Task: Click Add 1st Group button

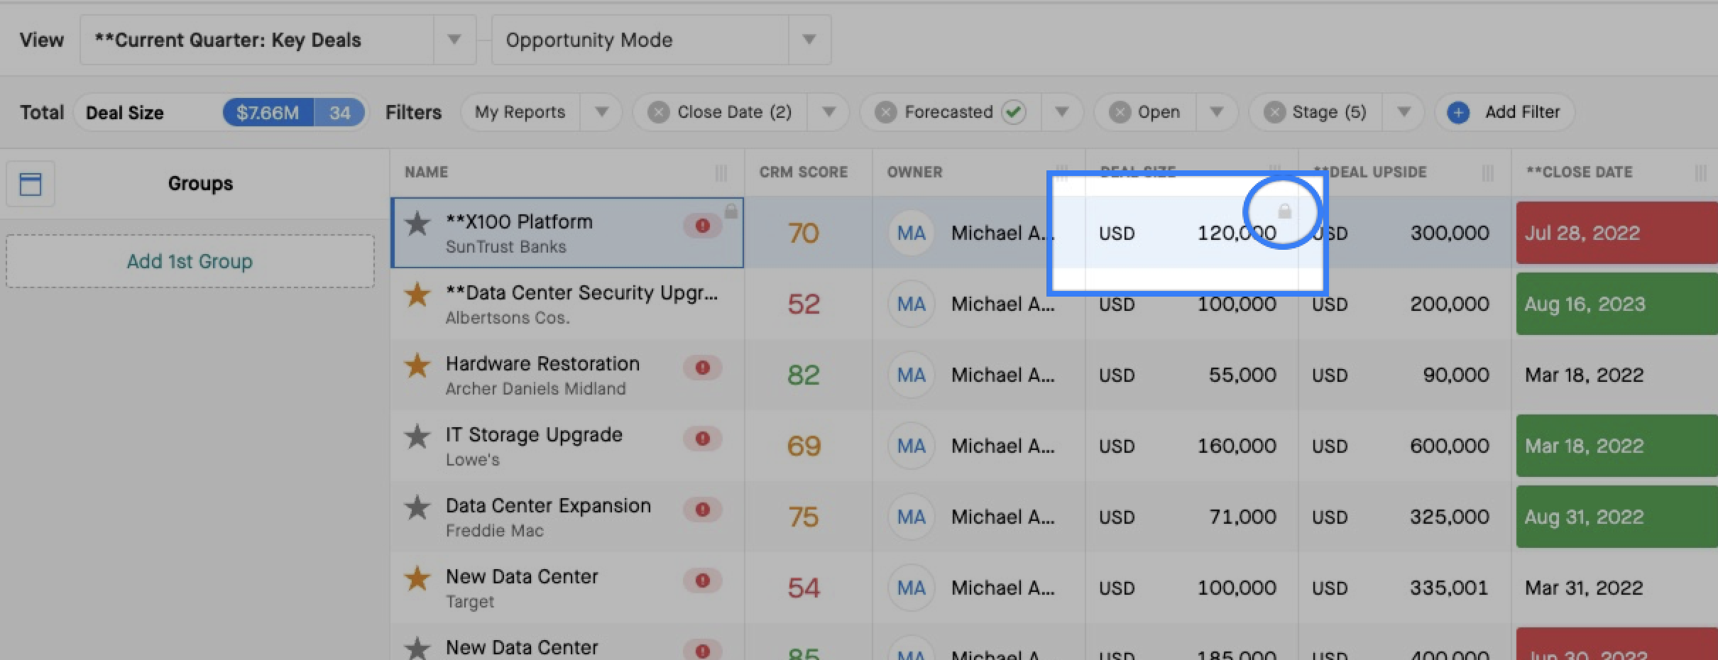Action: click(x=190, y=261)
